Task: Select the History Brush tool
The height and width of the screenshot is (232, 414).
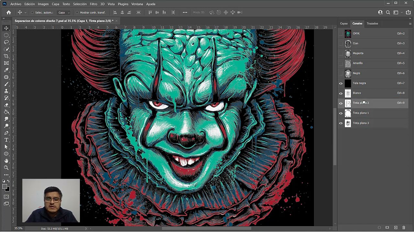Action: click(6, 98)
